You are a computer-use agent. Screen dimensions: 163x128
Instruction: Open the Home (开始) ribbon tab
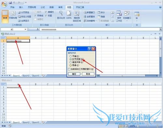[12, 7]
